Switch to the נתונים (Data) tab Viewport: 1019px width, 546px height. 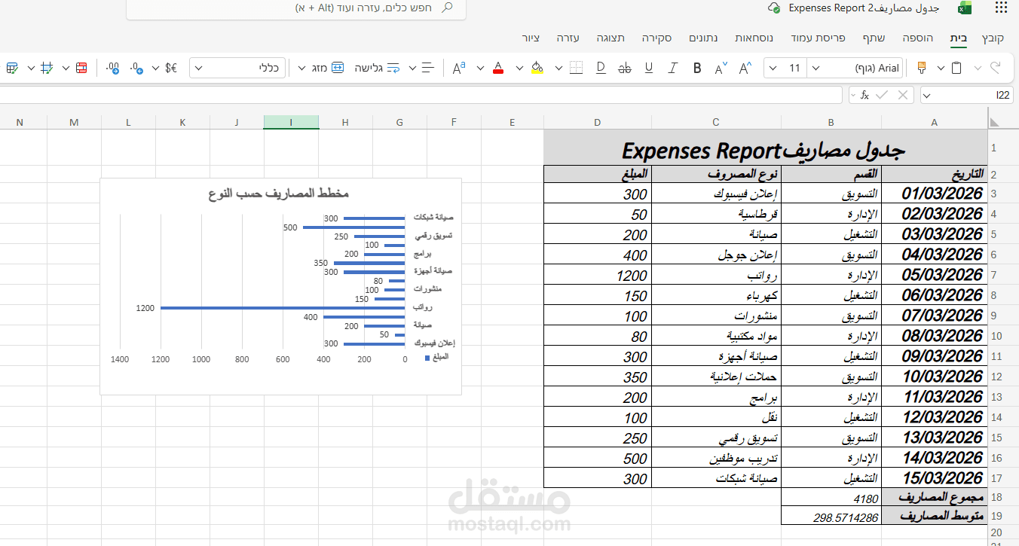tap(703, 38)
